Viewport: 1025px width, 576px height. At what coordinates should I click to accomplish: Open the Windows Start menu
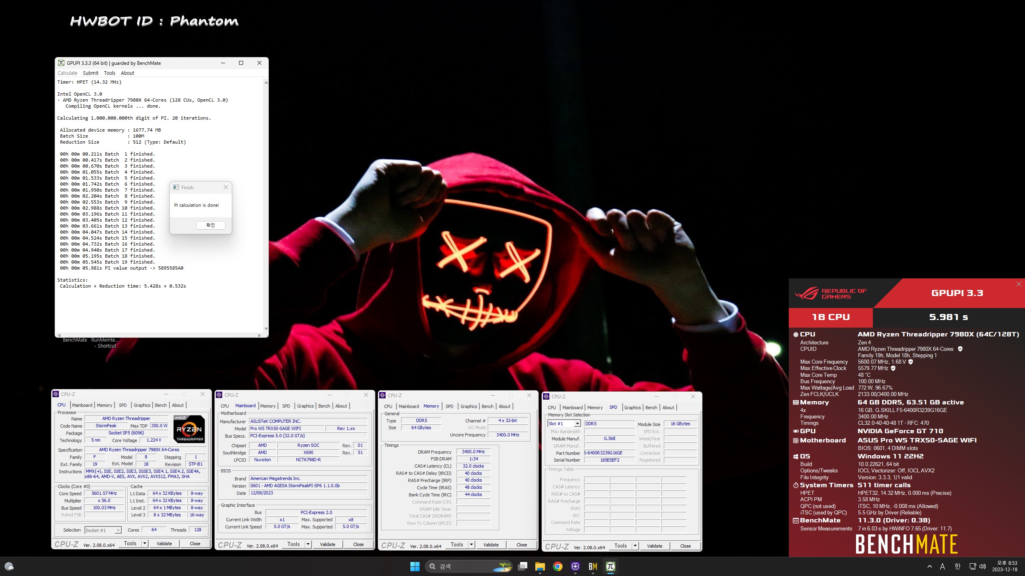(415, 566)
